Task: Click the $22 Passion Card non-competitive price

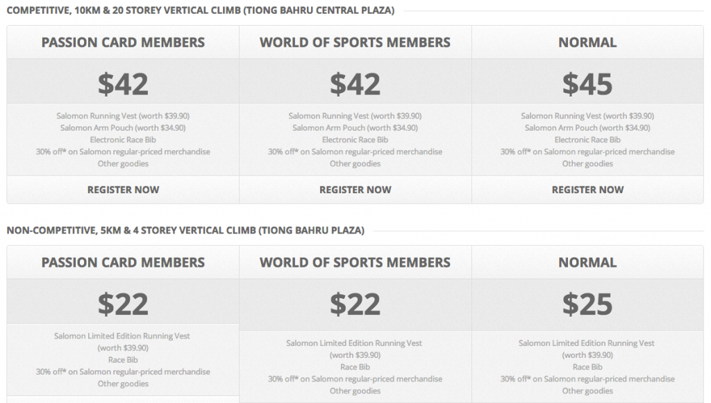Action: 123,304
